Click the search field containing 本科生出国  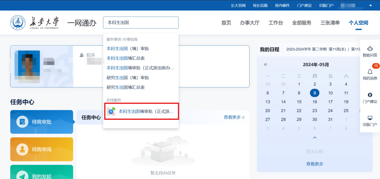click(141, 23)
